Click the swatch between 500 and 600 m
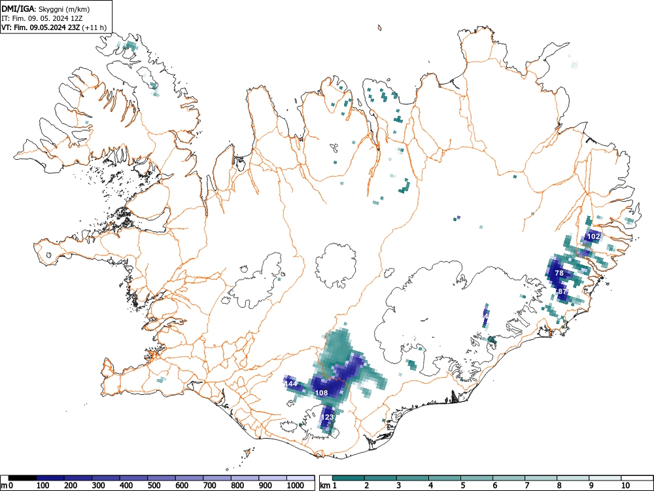 coord(162,478)
